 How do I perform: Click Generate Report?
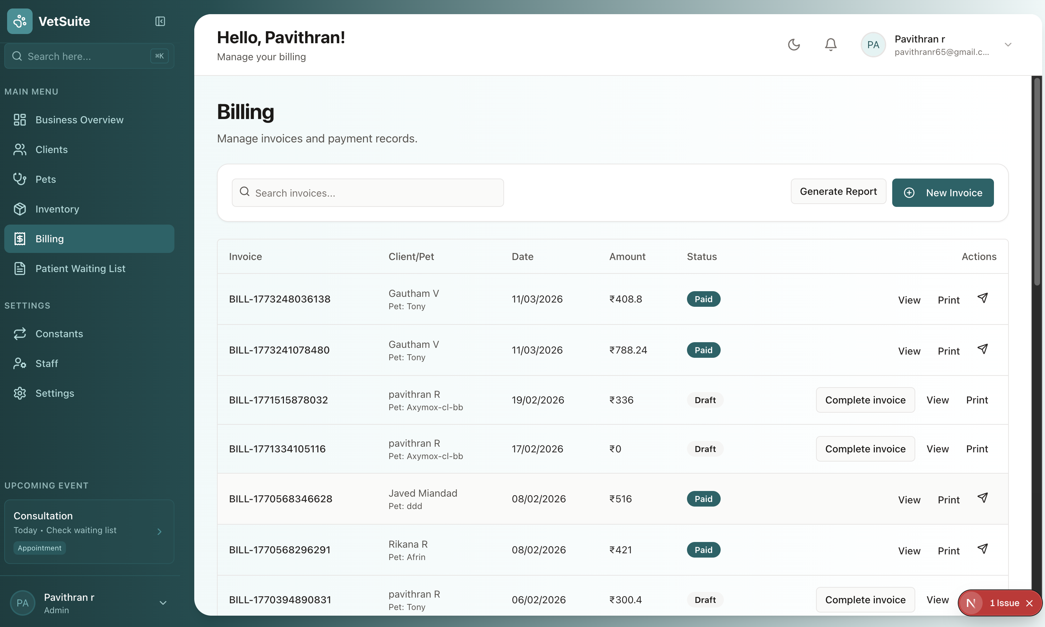(838, 191)
